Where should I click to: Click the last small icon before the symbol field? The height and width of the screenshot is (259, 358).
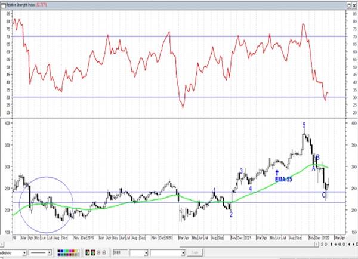pyautogui.click(x=104, y=252)
